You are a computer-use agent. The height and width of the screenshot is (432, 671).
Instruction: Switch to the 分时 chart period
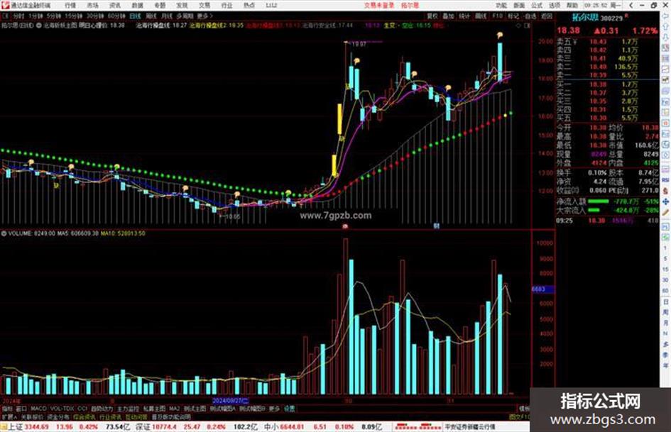(18, 16)
